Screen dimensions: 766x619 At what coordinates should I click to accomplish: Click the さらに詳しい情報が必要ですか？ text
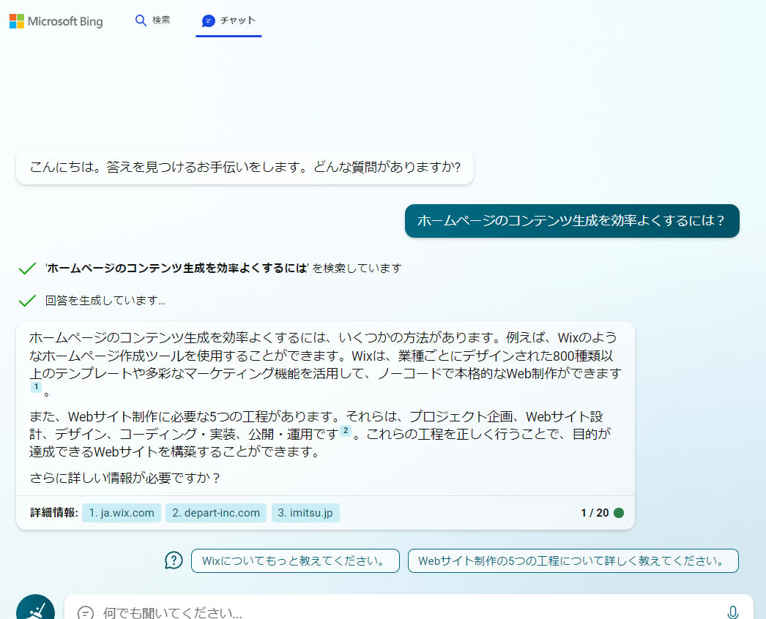(125, 478)
